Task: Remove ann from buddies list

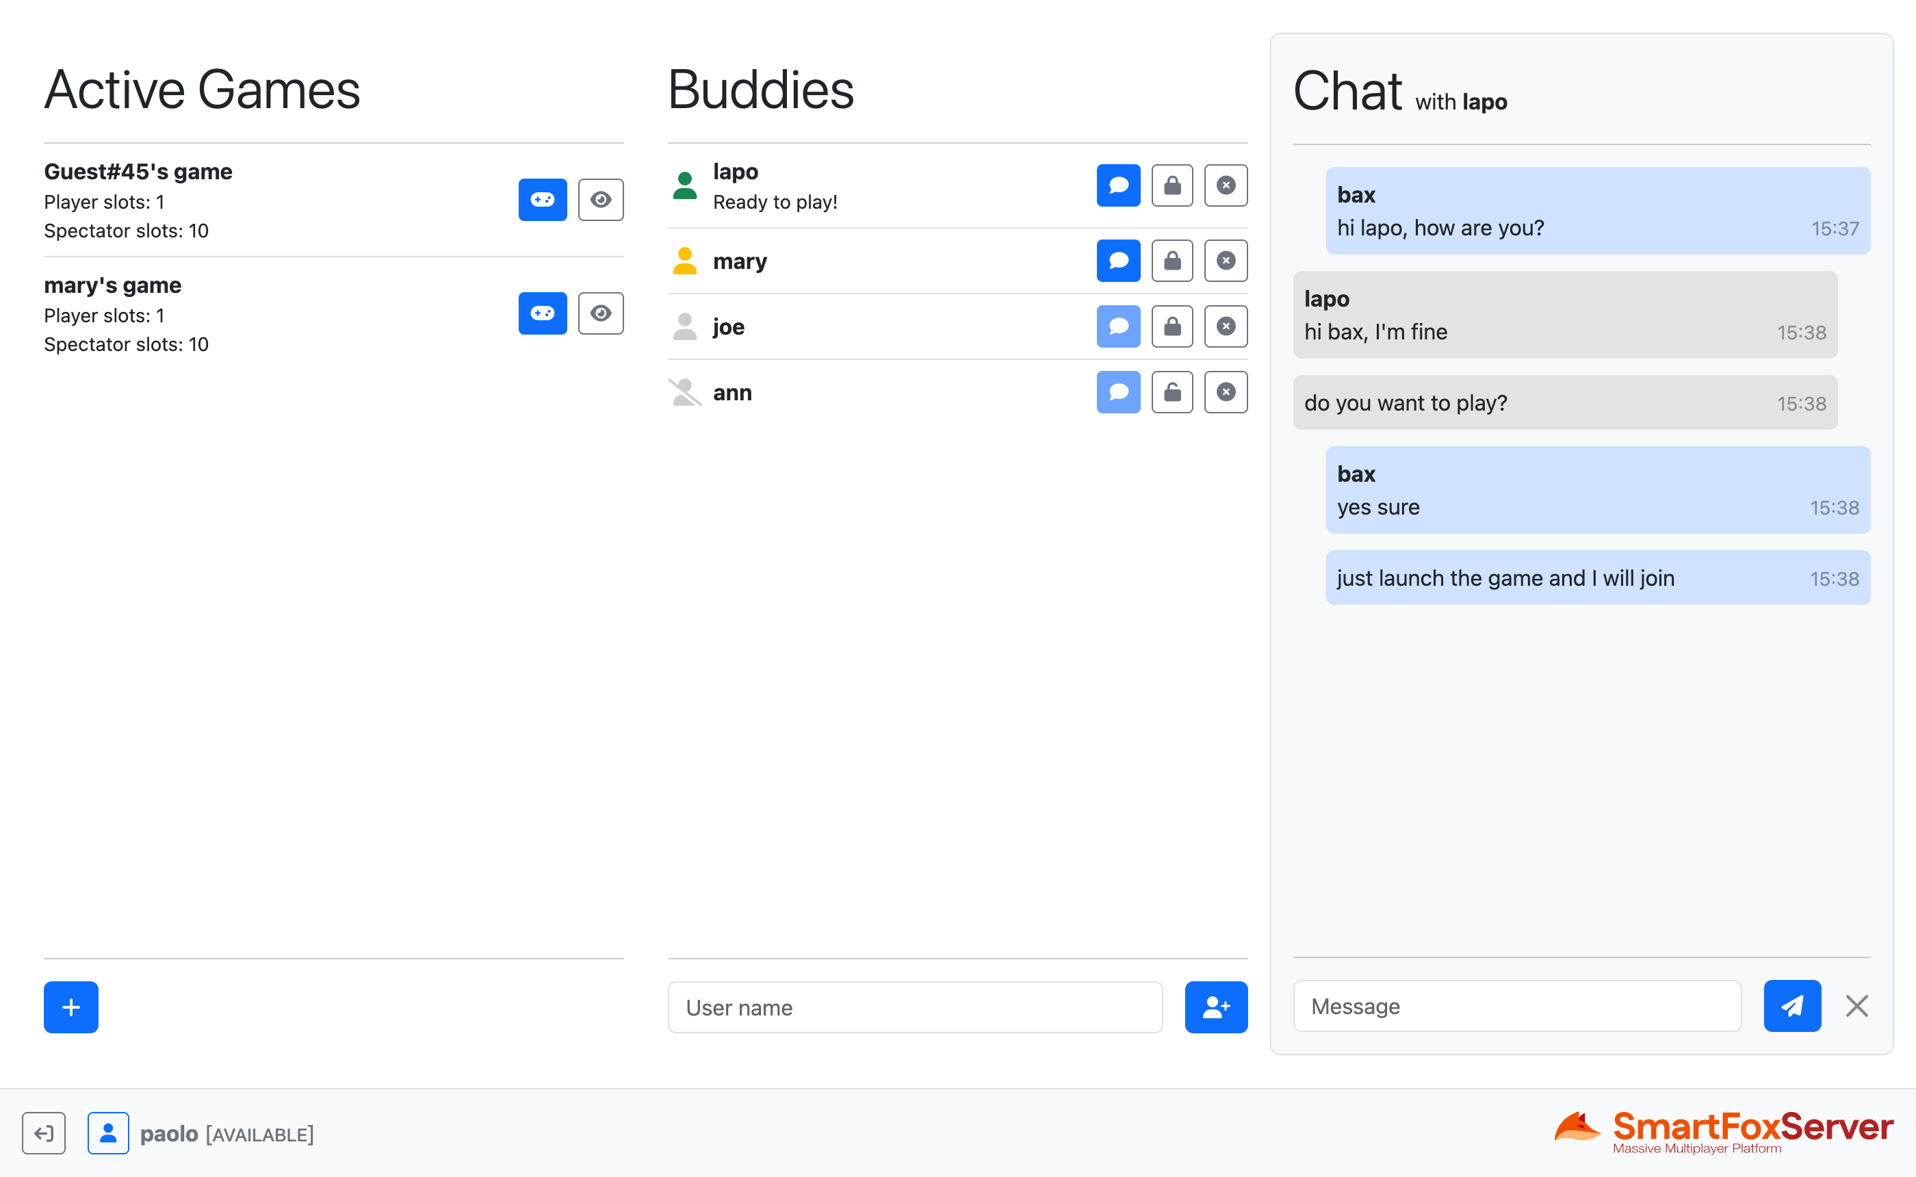Action: (1226, 392)
